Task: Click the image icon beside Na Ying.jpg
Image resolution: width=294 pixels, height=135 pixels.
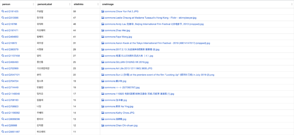Action: (x=103, y=106)
